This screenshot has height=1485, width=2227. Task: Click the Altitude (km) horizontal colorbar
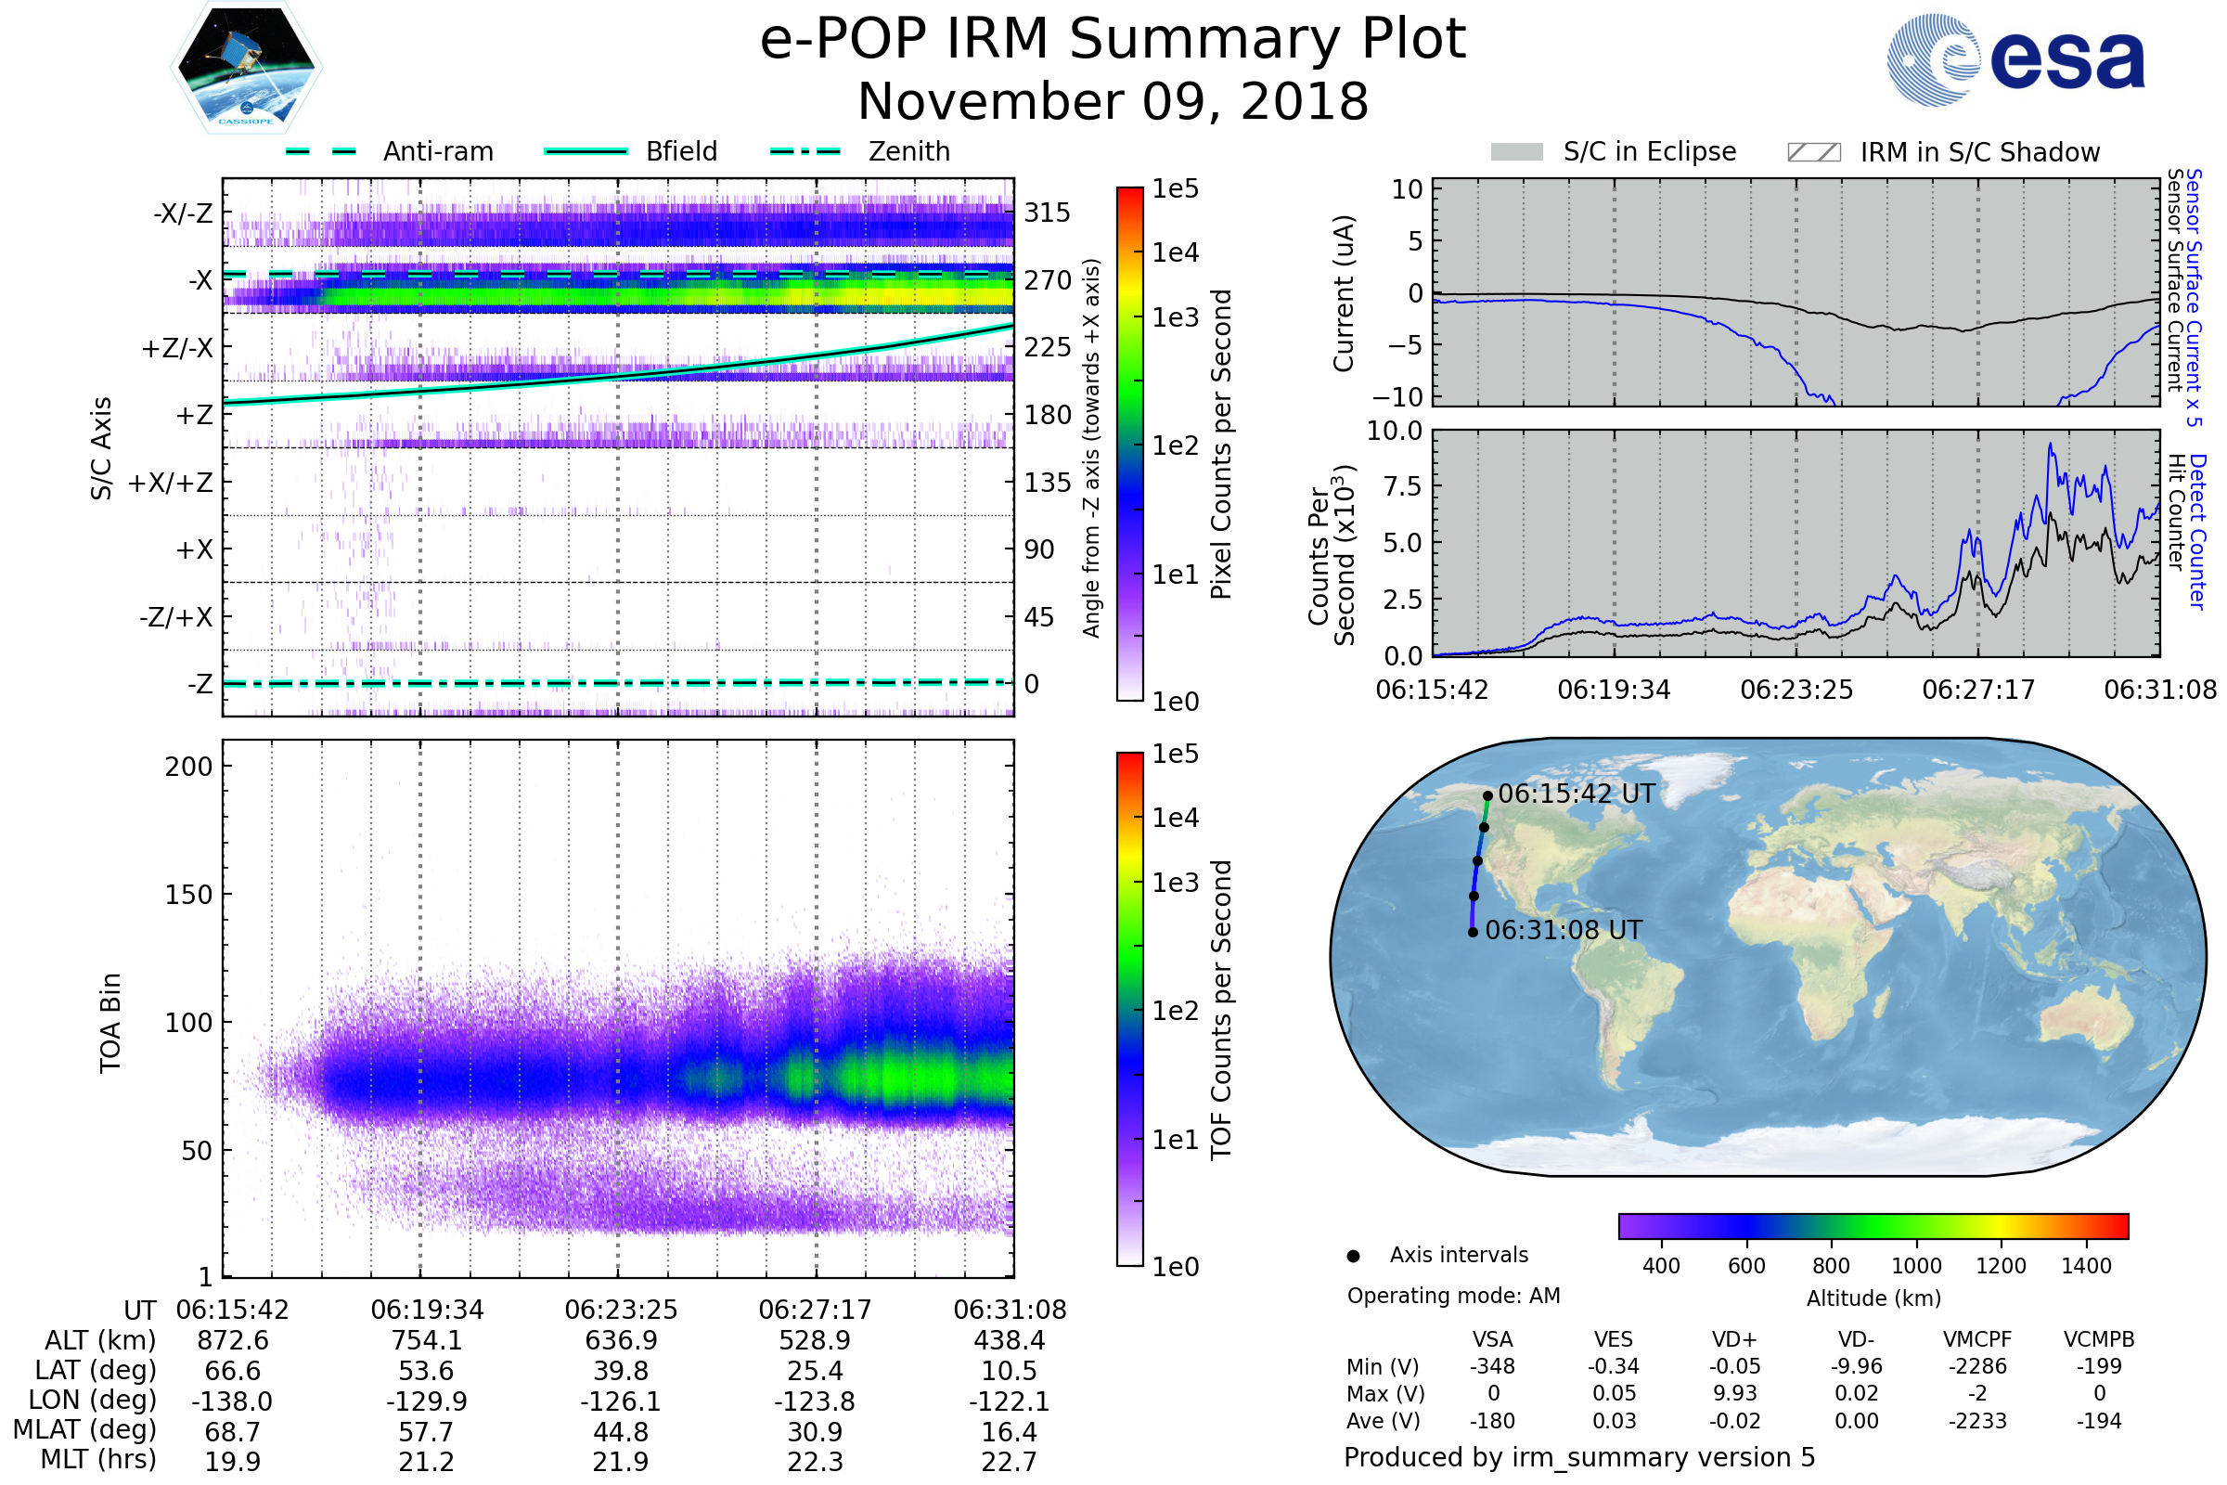point(1873,1225)
